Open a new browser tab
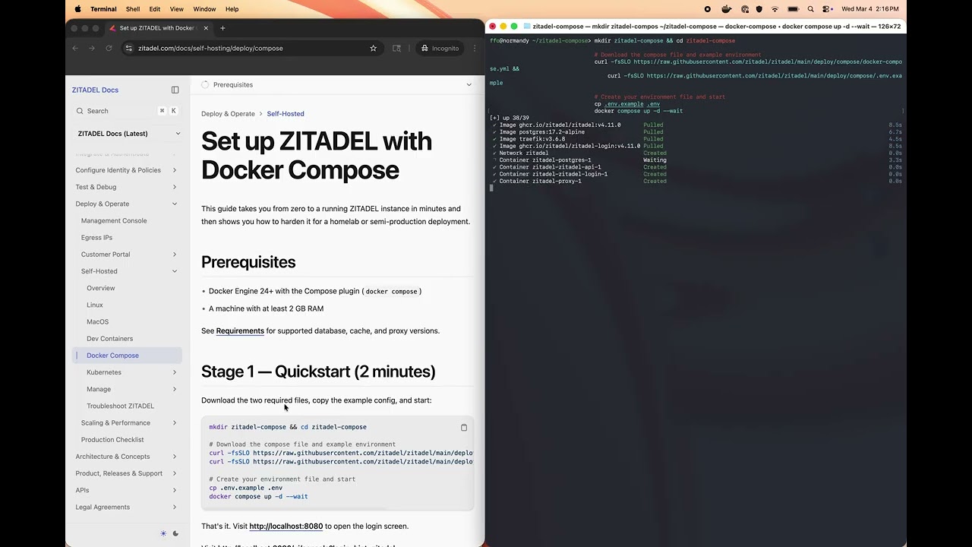This screenshot has height=547, width=972. pyautogui.click(x=222, y=28)
